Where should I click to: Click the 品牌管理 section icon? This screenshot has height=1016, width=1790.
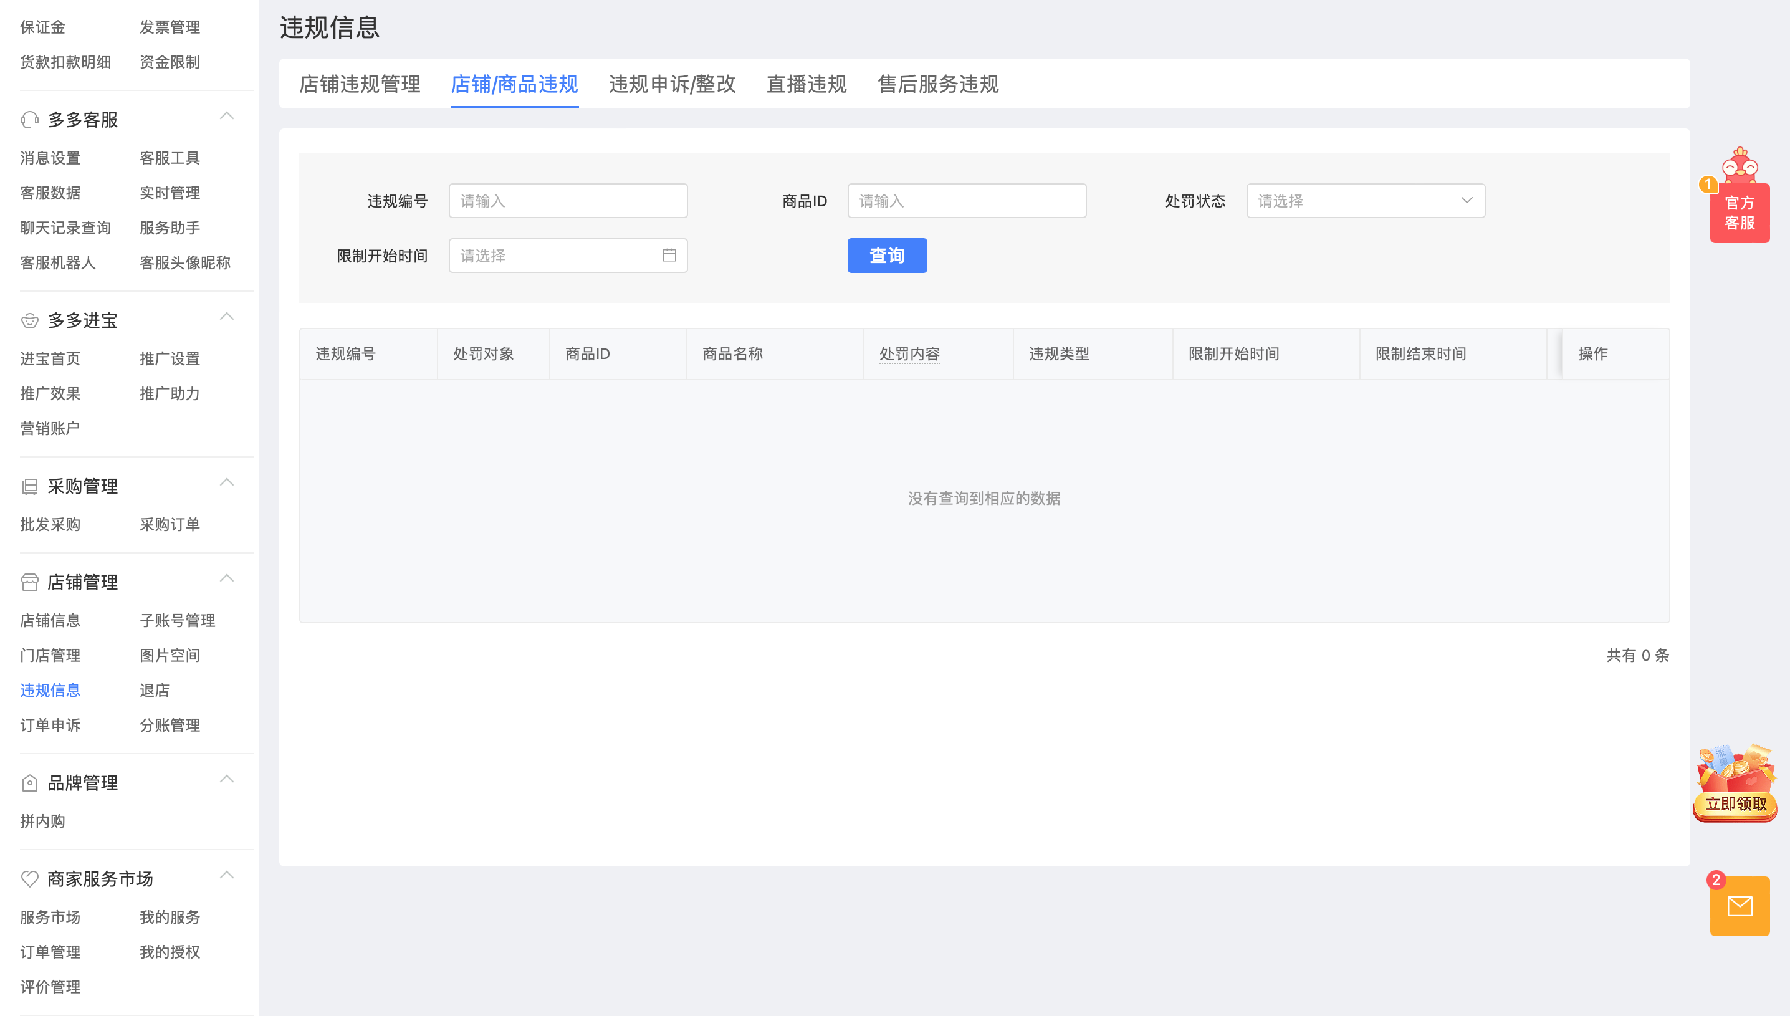pyautogui.click(x=29, y=783)
